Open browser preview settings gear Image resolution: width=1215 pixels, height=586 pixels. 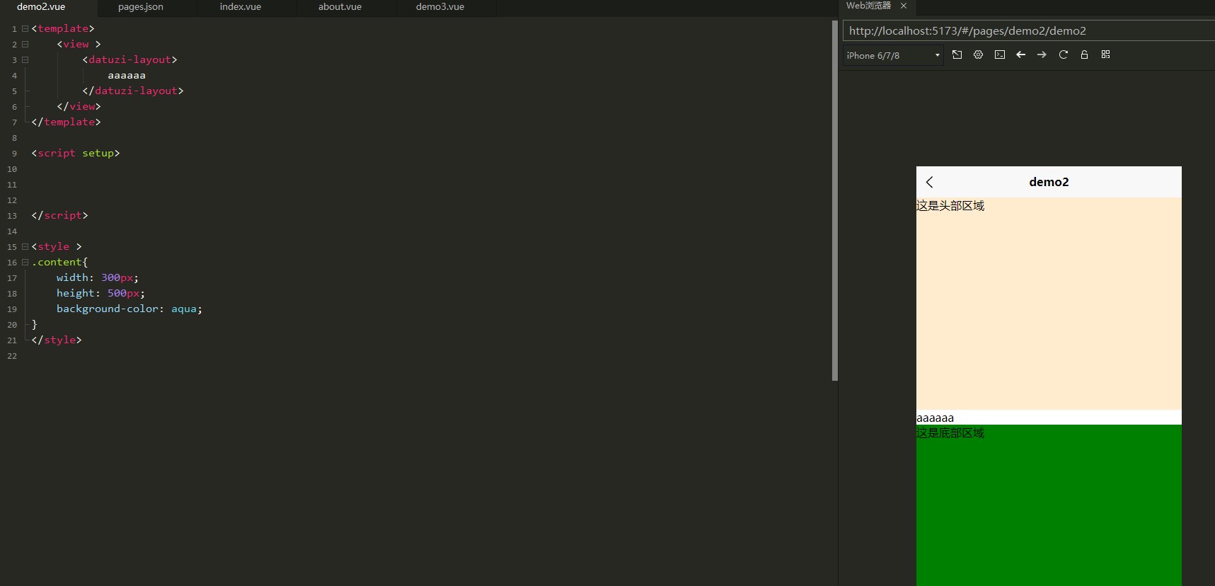pos(978,55)
